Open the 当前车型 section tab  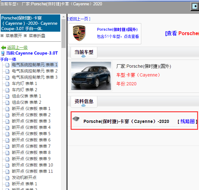[84, 52]
